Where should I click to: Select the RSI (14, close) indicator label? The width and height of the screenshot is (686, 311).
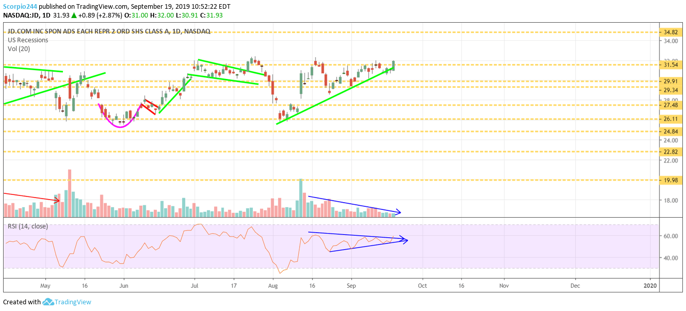[27, 226]
